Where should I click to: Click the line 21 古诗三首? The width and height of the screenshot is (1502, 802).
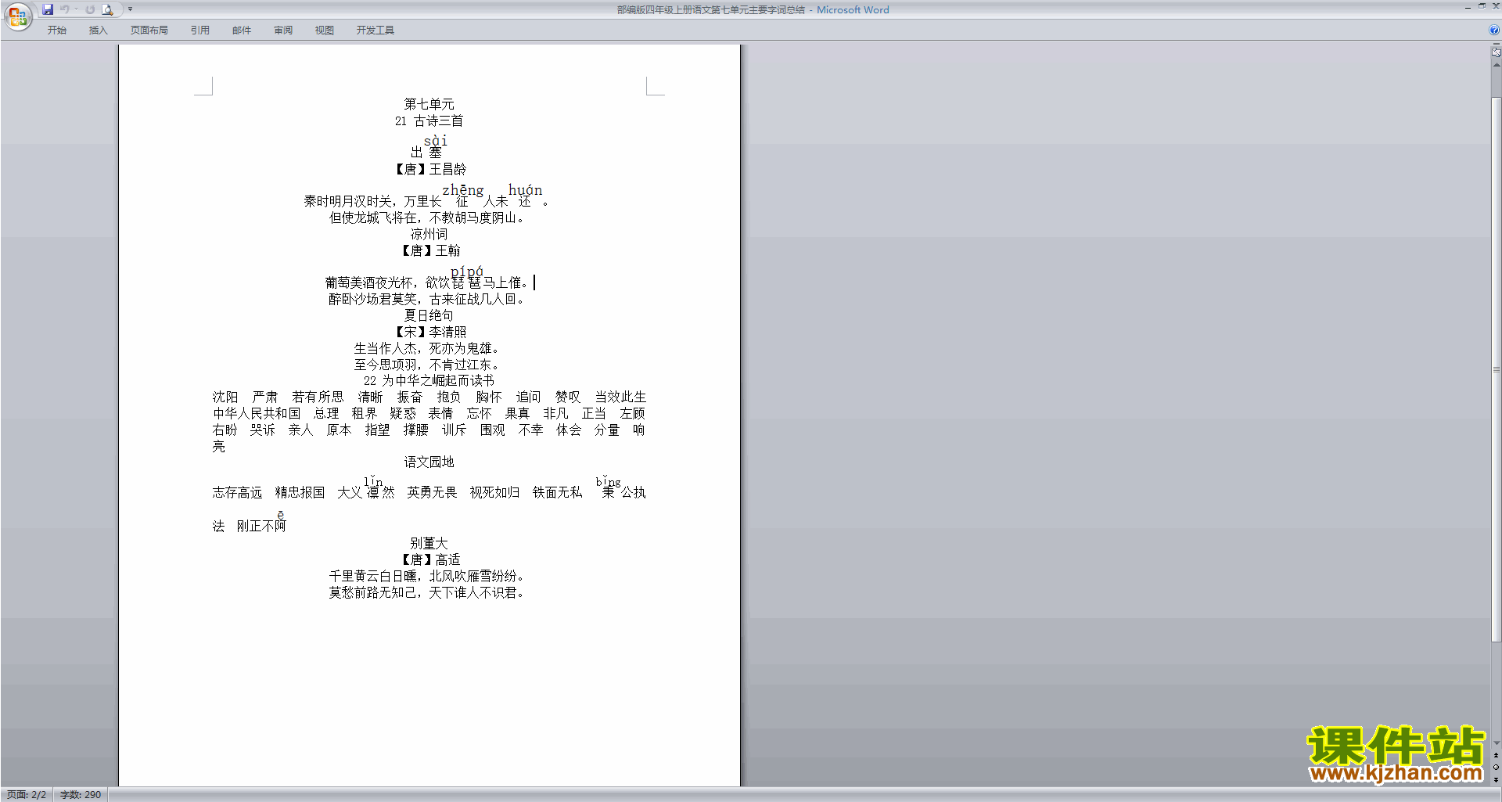click(x=429, y=120)
